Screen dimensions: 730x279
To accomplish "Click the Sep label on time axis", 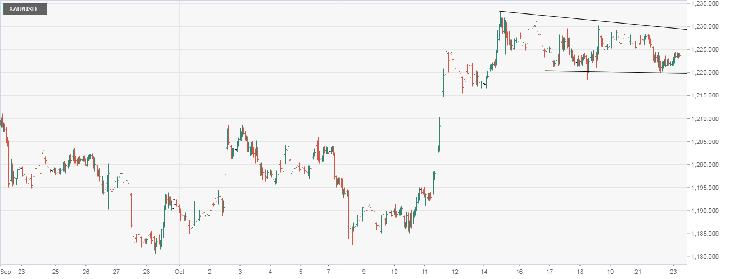I will (6, 271).
